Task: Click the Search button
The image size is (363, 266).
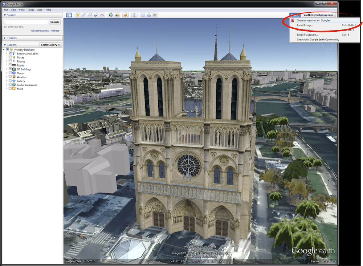Action: coord(54,22)
